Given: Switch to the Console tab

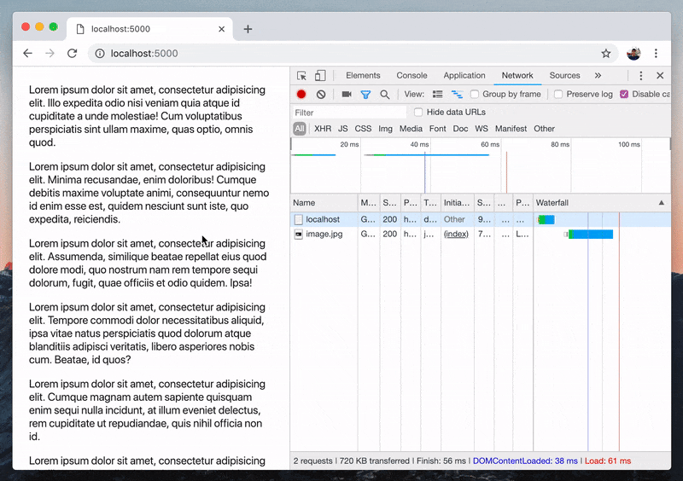Looking at the screenshot, I should (412, 75).
